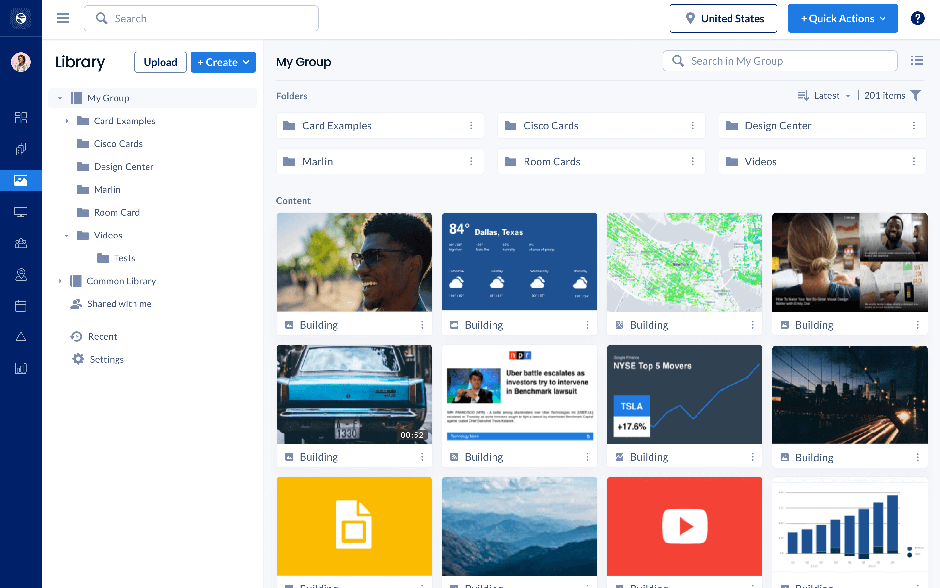Image resolution: width=940 pixels, height=588 pixels.
Task: Open Recent in the library sidebar
Action: 102,336
